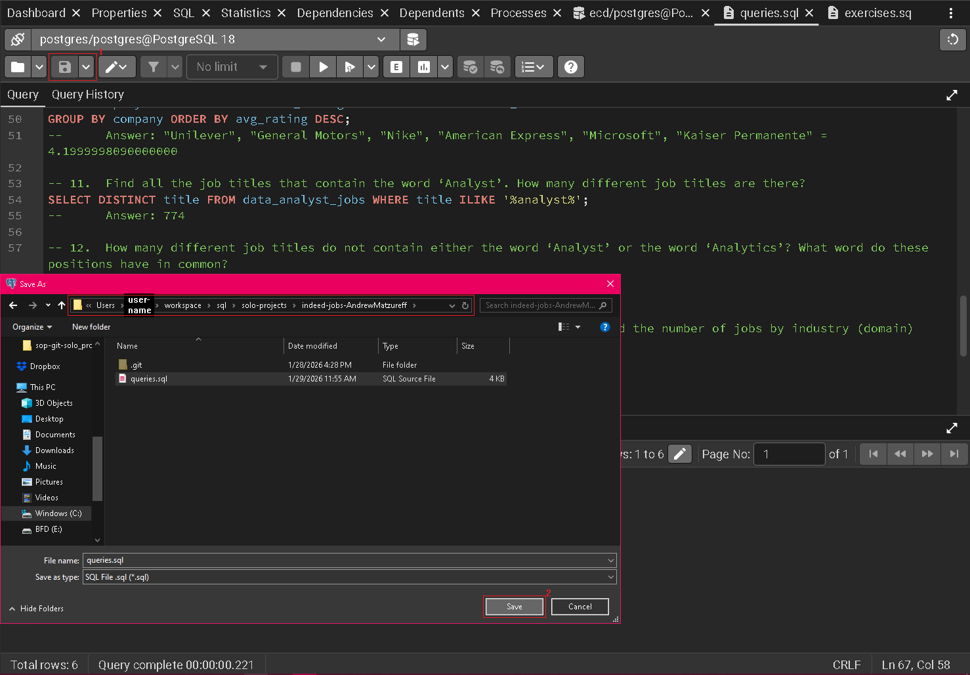
Task: Open the Macros list dropdown
Action: pos(534,67)
